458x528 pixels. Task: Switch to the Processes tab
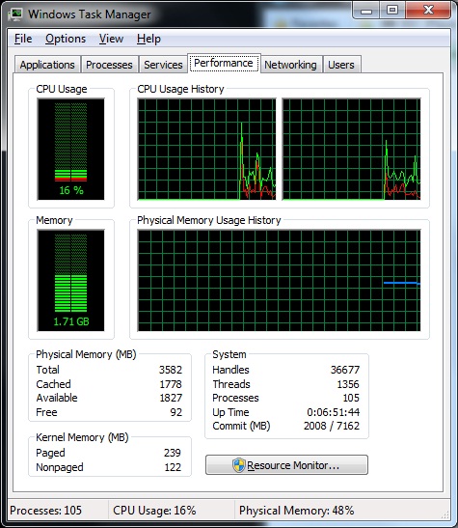109,65
